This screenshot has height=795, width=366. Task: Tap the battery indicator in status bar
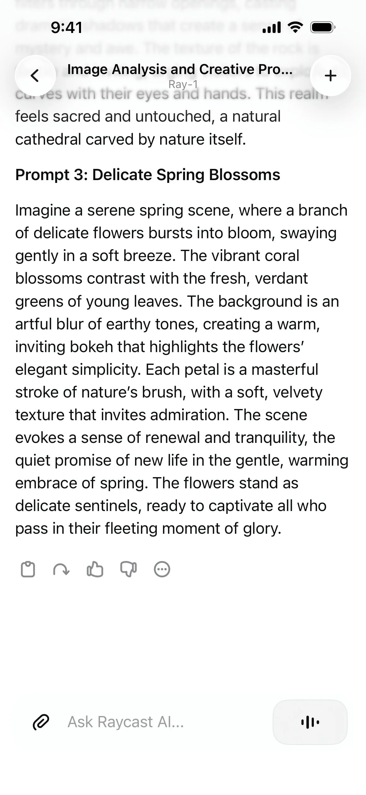coord(323,27)
